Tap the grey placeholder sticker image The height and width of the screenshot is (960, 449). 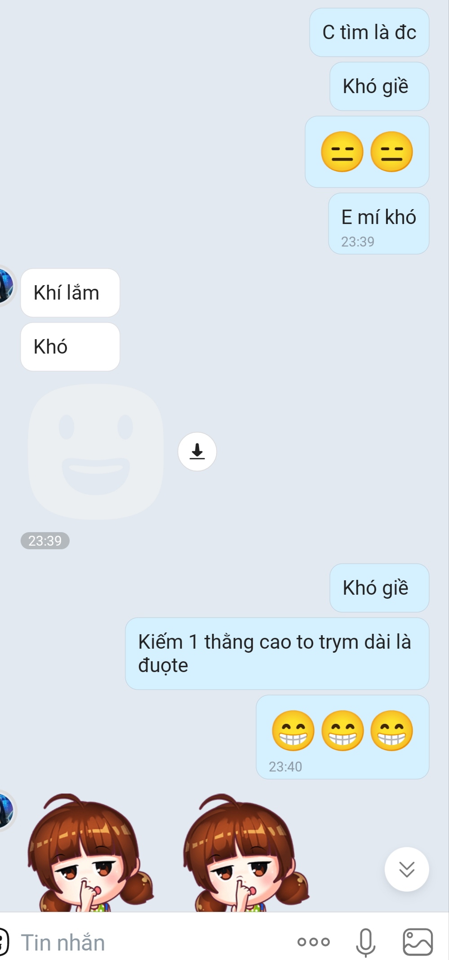[x=96, y=452]
